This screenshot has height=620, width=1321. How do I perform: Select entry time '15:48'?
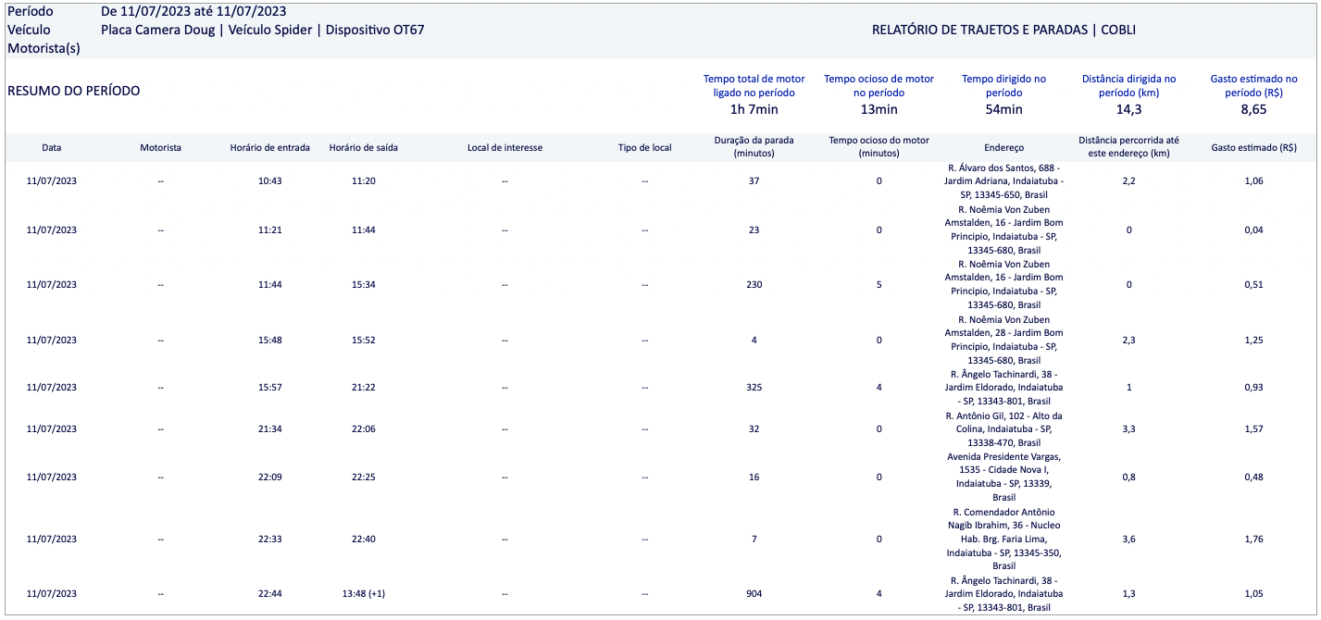click(270, 340)
